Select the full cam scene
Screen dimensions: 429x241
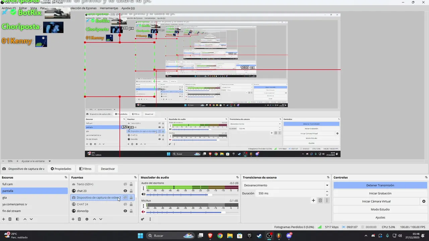[x=34, y=184]
